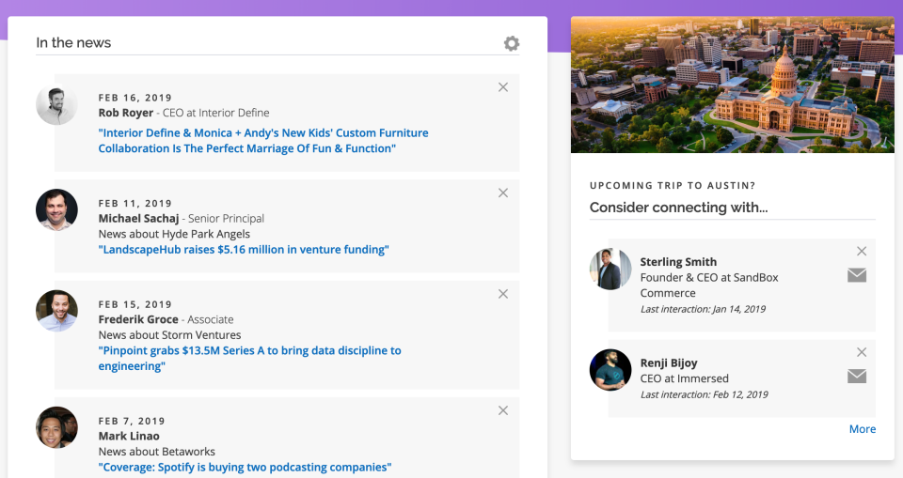Screen dimensions: 903x478
Task: Open the Pinpoint grabs $13.5M Series A article
Action: [x=249, y=358]
